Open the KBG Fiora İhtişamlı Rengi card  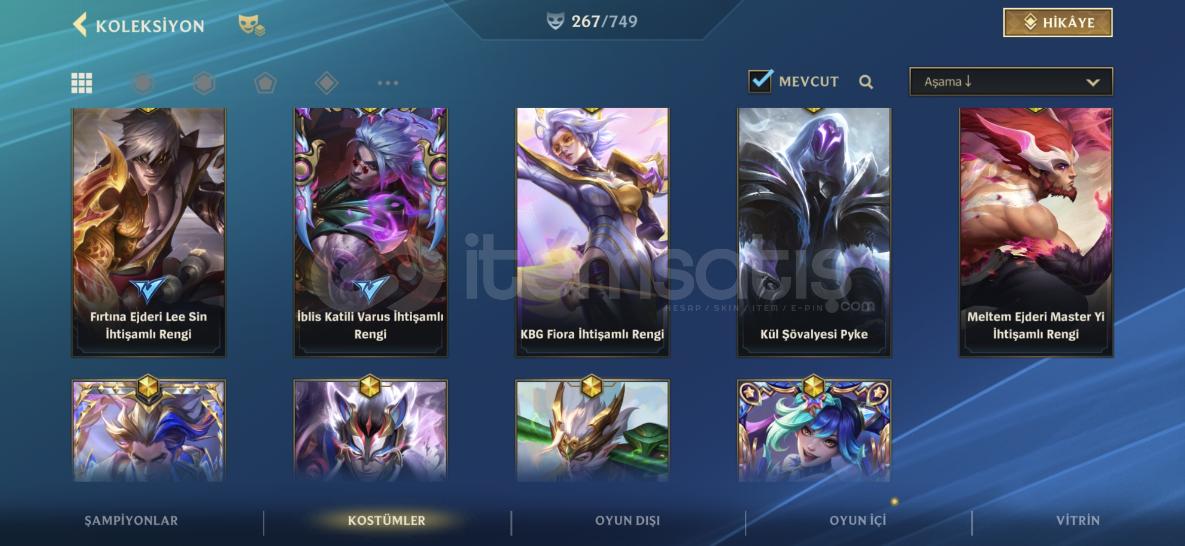[x=592, y=232]
